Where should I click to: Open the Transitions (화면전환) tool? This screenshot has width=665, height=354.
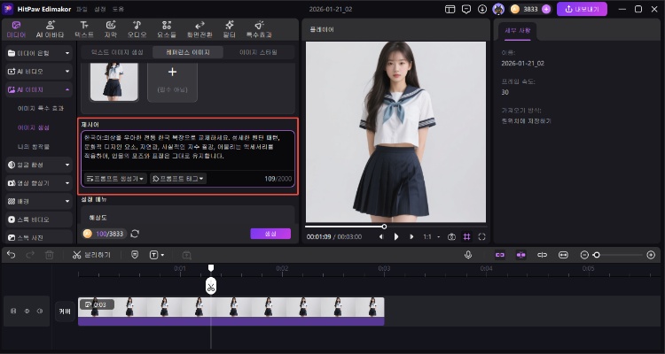(199, 29)
